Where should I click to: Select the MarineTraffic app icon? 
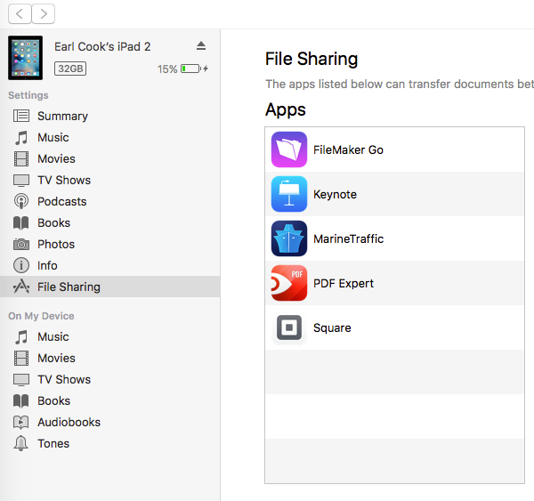(x=289, y=238)
